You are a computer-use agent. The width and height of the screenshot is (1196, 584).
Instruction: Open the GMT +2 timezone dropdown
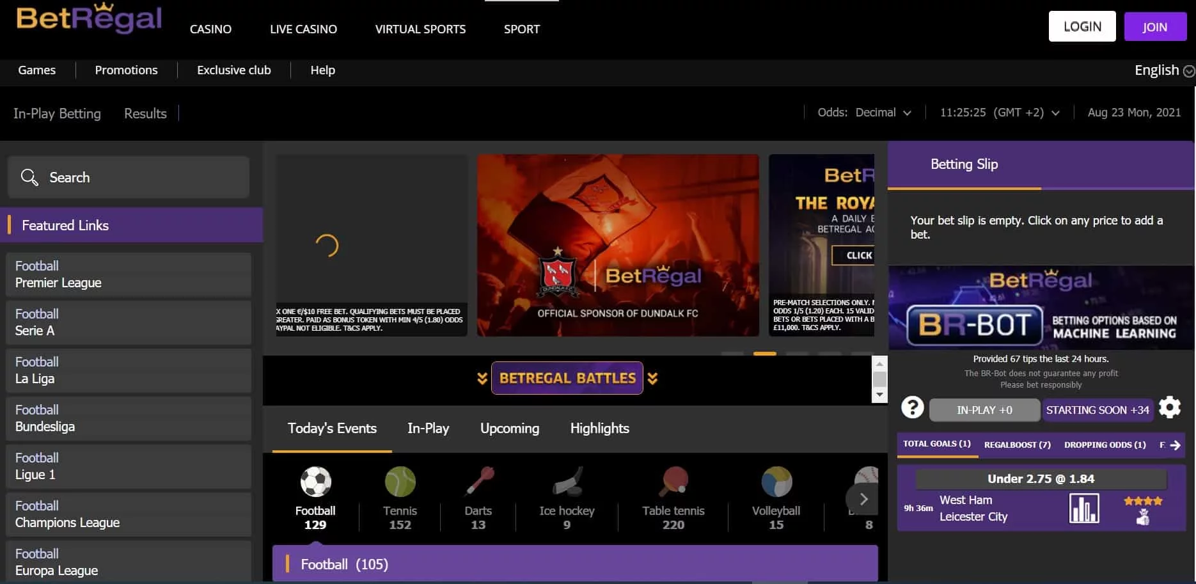1000,113
